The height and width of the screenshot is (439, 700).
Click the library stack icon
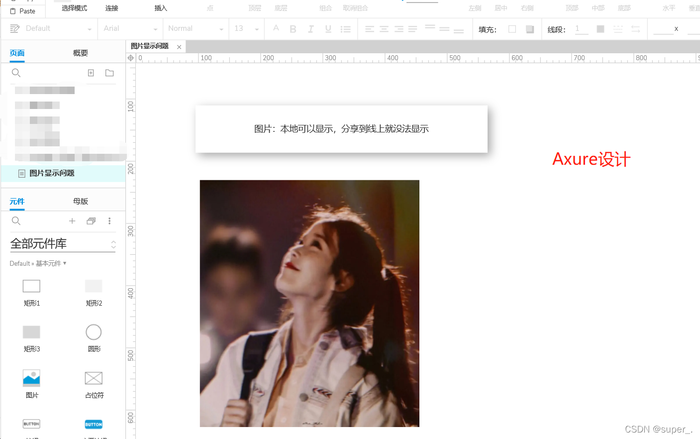(x=91, y=220)
